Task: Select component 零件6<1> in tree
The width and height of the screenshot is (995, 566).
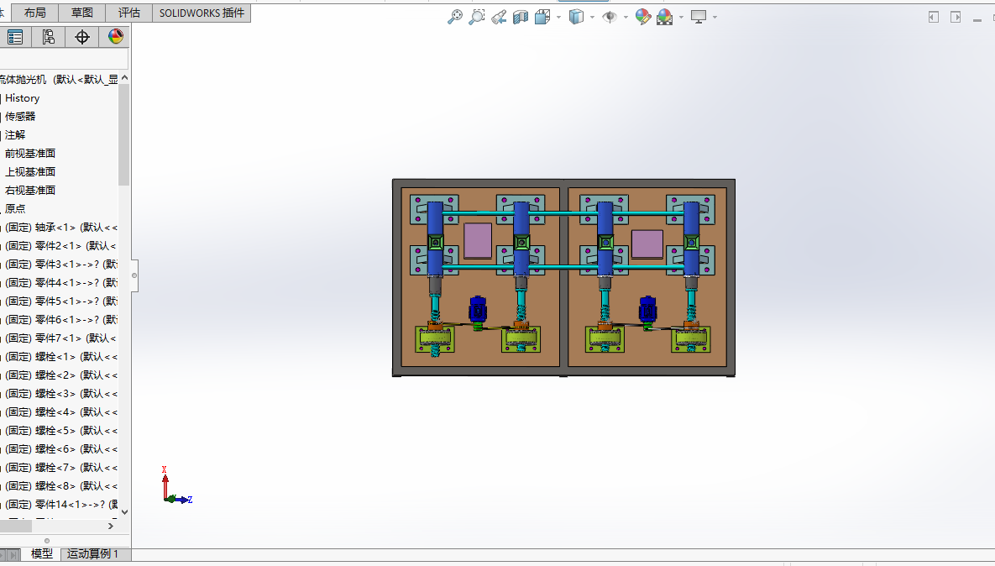Action: [61, 319]
